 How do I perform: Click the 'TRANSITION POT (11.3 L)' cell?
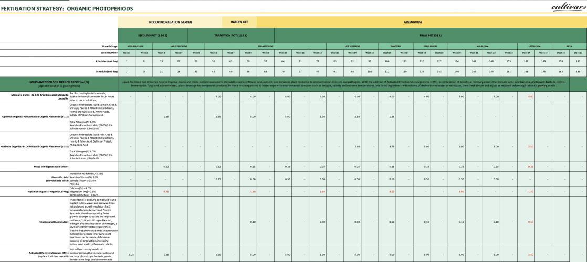[x=230, y=35]
